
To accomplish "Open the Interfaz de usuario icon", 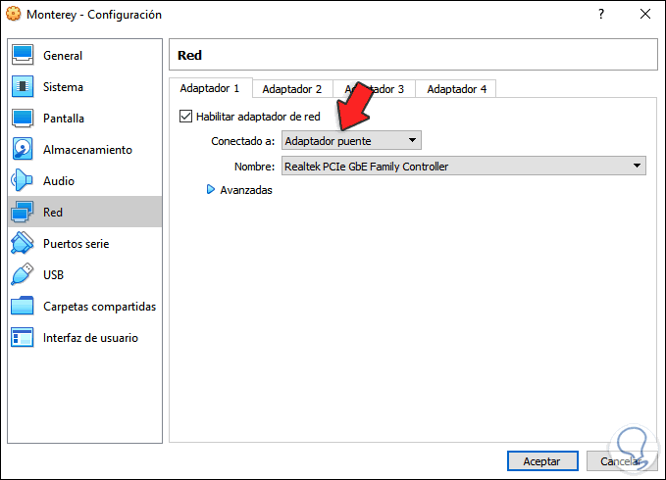I will (x=23, y=338).
